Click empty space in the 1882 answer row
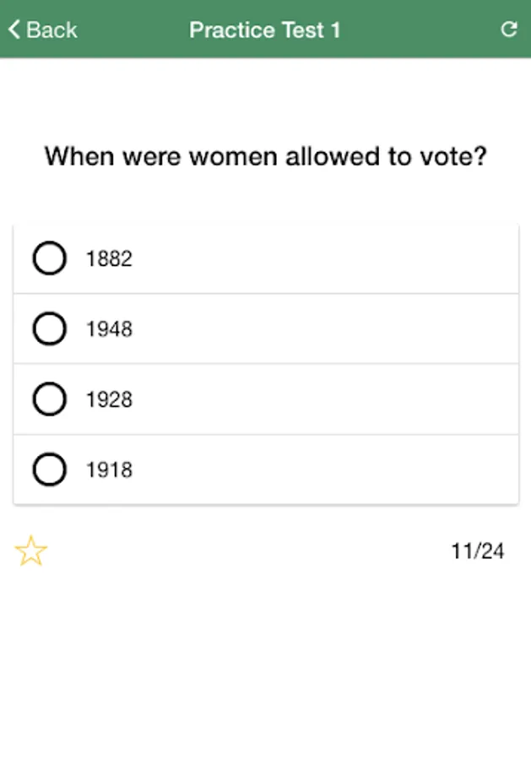The image size is (531, 760). coord(338,259)
